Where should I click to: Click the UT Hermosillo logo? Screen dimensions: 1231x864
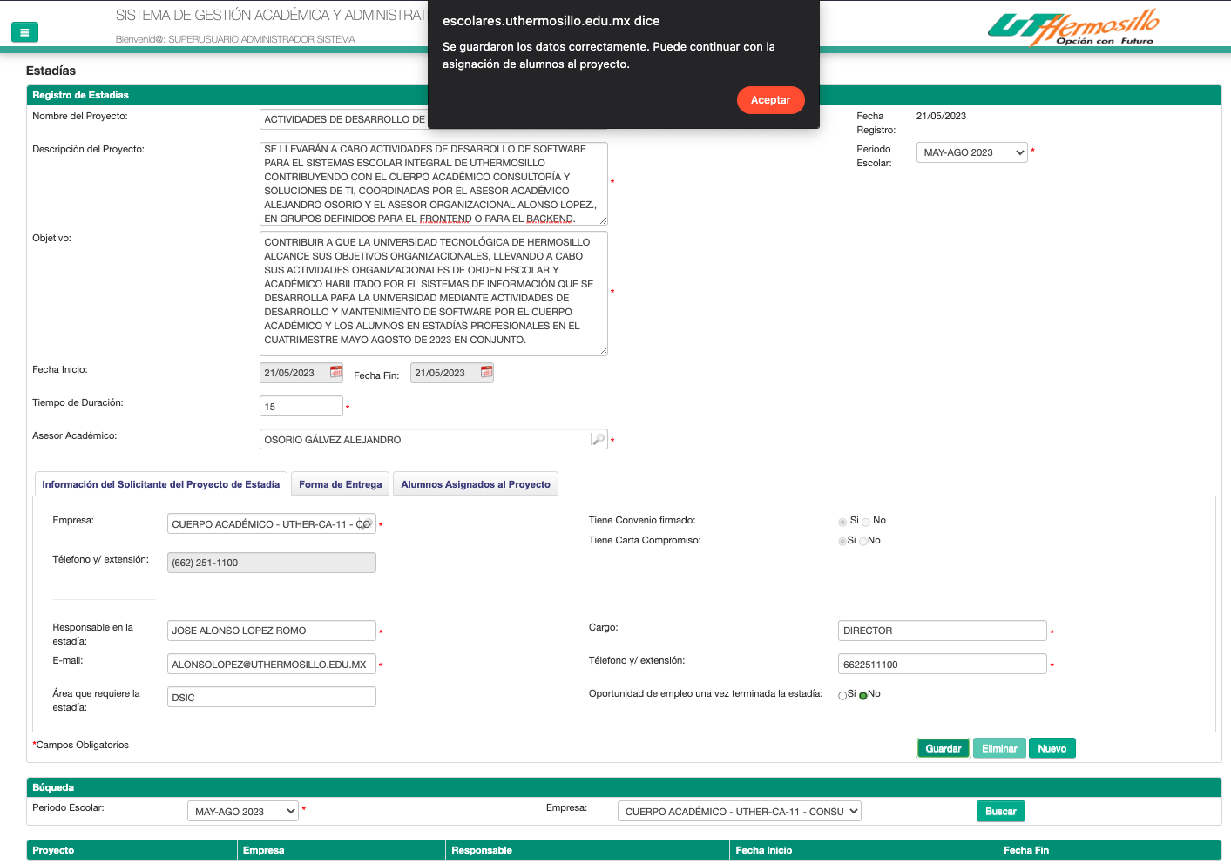click(1073, 28)
